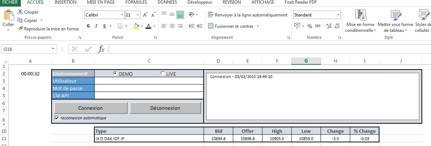Apply percent number format
The image size is (431, 146).
click(x=310, y=26)
